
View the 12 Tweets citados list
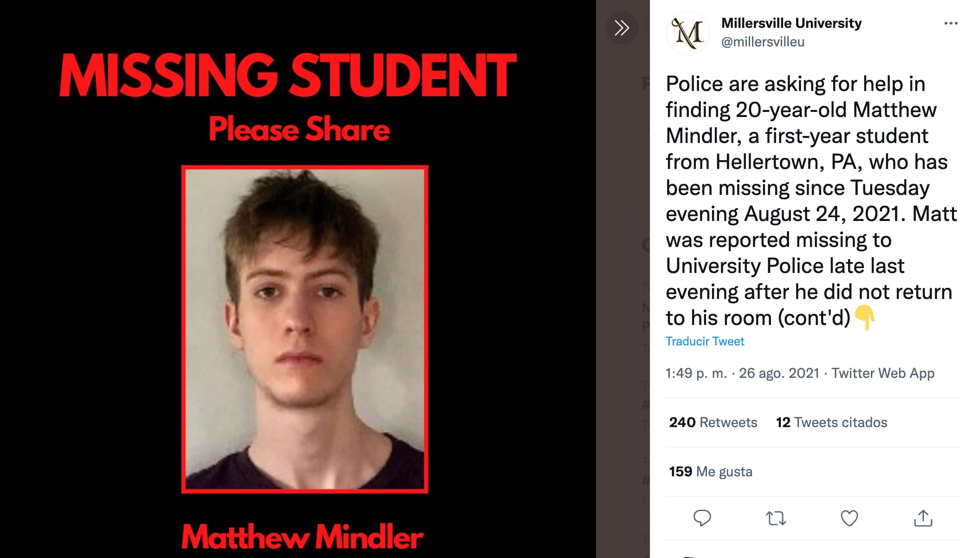click(831, 422)
